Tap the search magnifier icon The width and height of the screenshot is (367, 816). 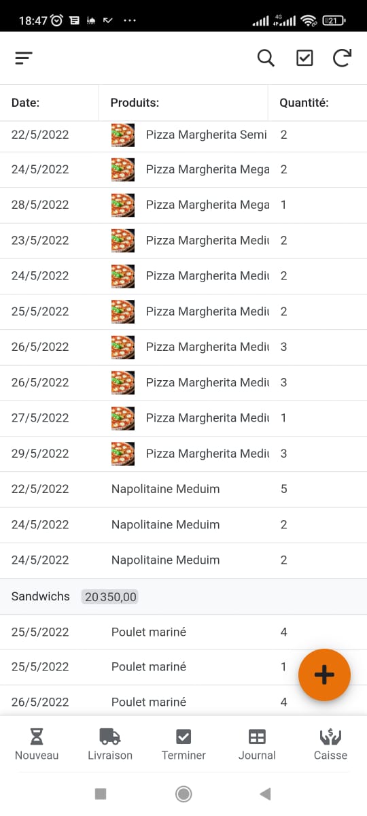266,58
